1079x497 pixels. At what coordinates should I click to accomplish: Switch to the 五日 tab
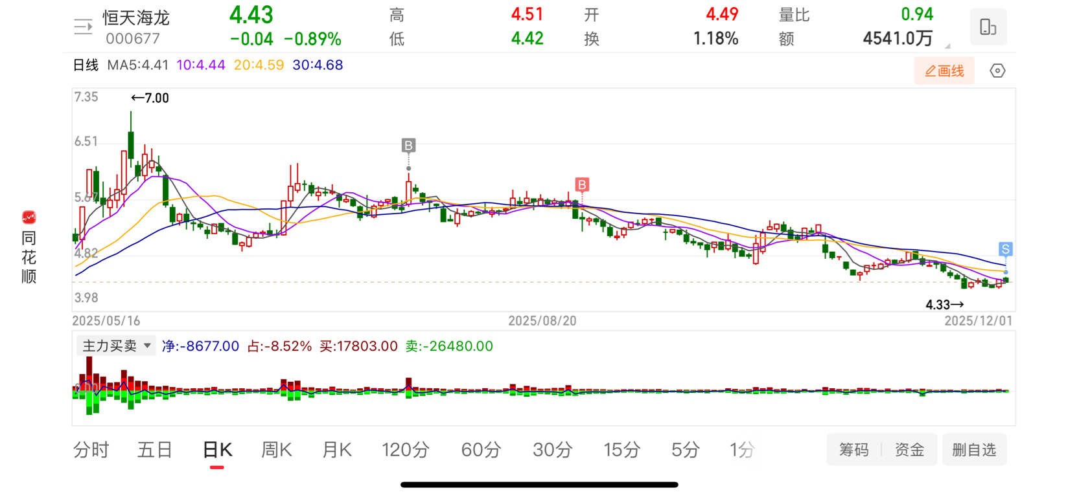(154, 450)
